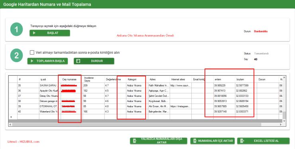295x149 pixels.
Task: Click longitude value 32.8689194
Action: coord(246,101)
